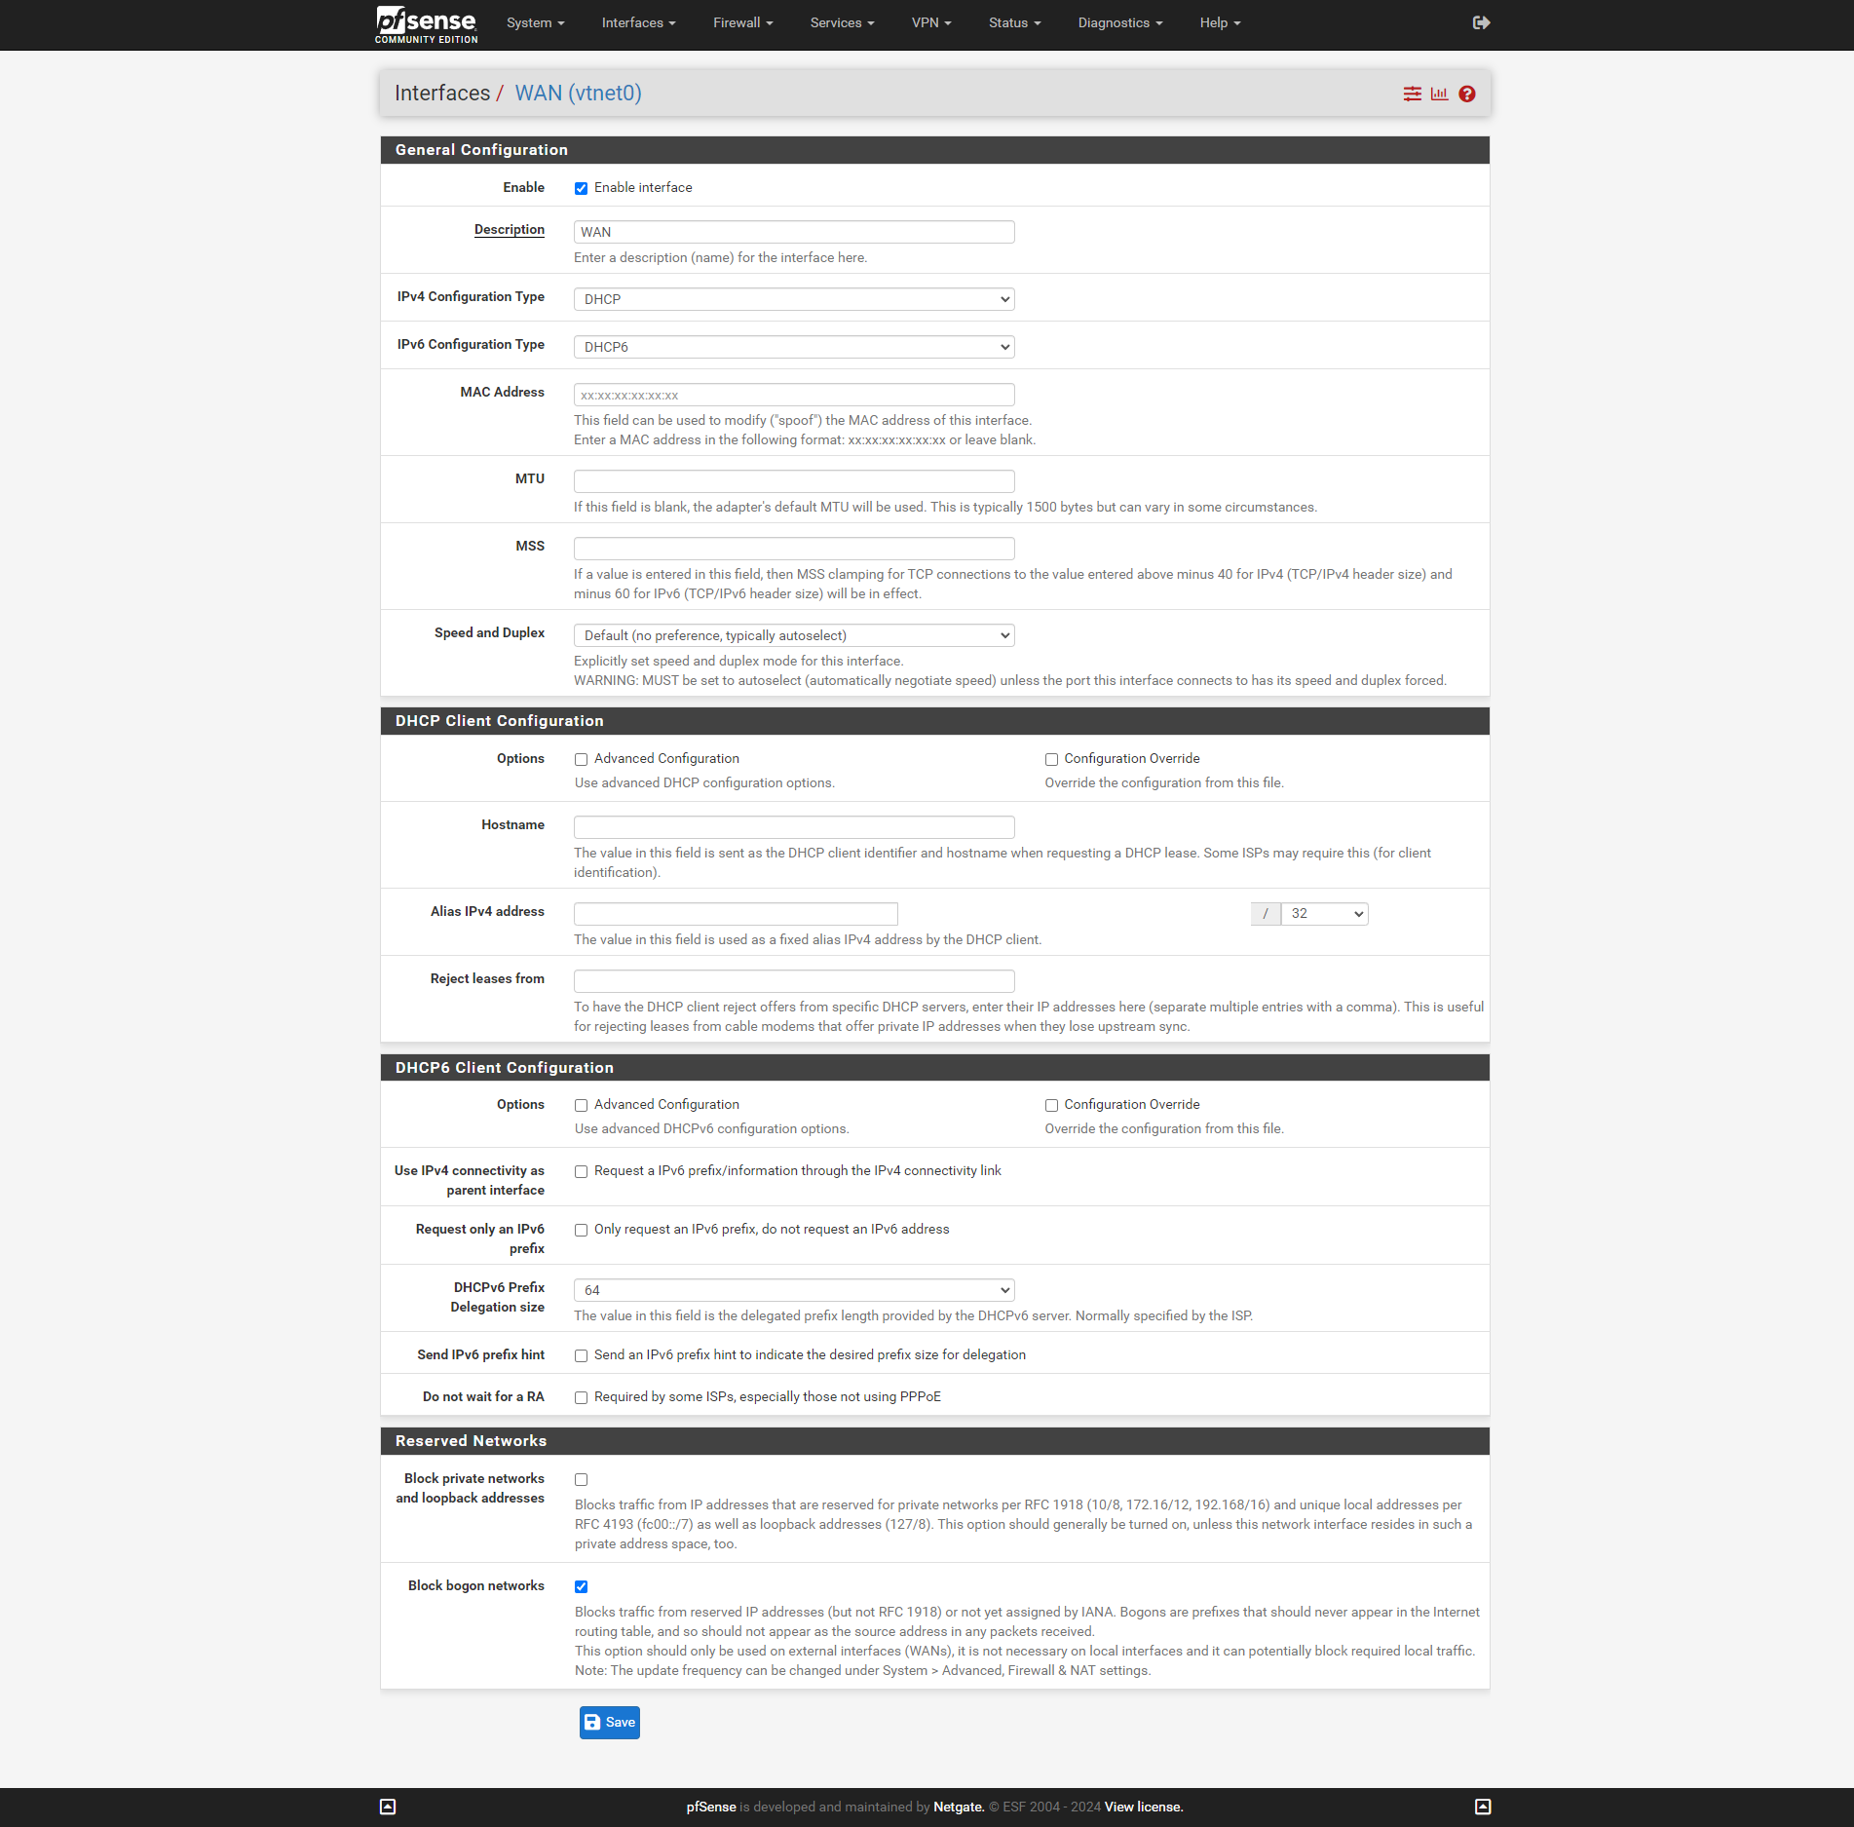Check DHCP Advanced Configuration option
Viewport: 1854px width, 1827px height.
pyautogui.click(x=581, y=759)
